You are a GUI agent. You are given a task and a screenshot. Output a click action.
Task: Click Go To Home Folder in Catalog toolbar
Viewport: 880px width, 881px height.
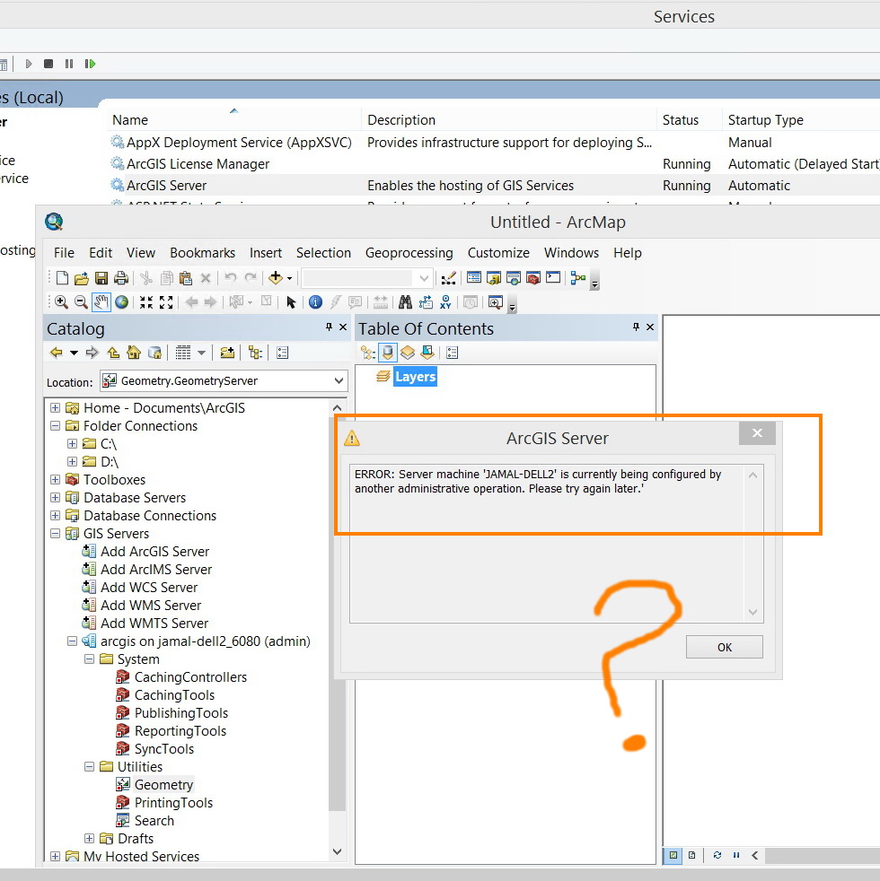(134, 353)
